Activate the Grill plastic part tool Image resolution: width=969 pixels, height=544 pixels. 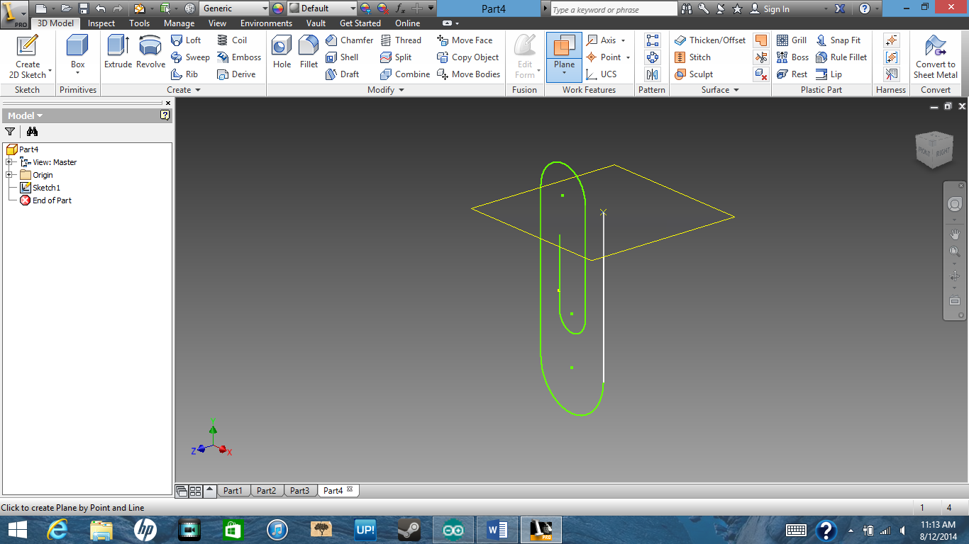pos(792,40)
